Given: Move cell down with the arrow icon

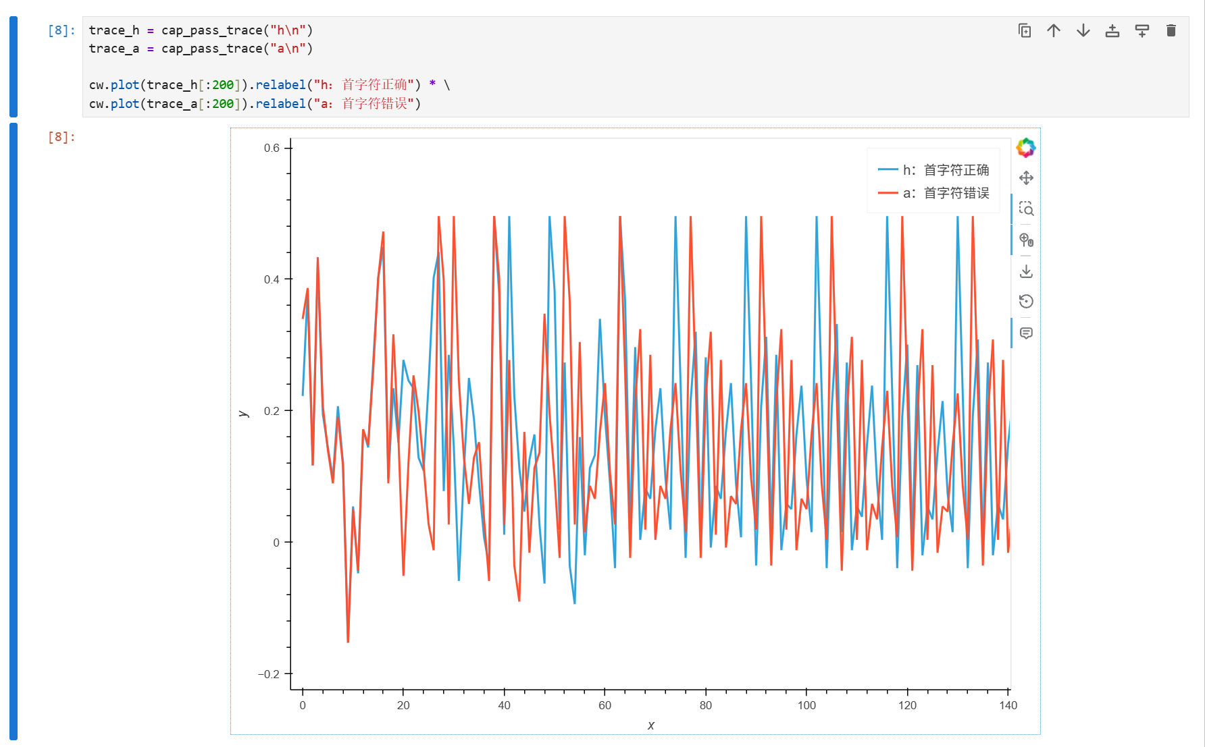Looking at the screenshot, I should point(1083,30).
